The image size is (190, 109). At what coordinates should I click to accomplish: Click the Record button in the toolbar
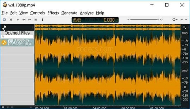tap(11, 20)
